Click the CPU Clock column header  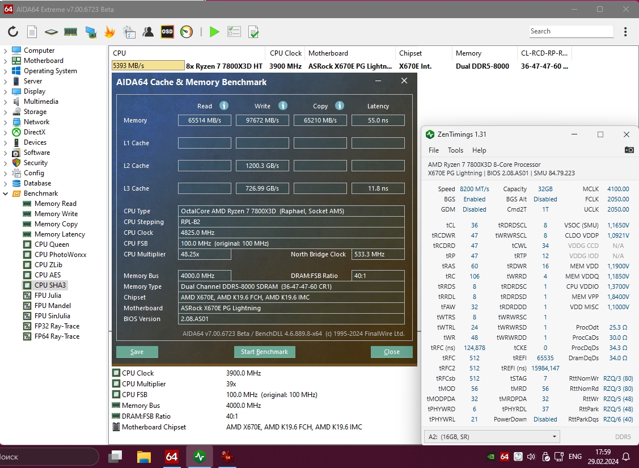tap(285, 53)
